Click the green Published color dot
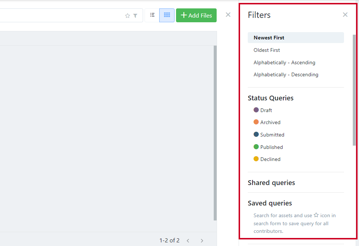Screen dimensions: 359x246 point(256,147)
